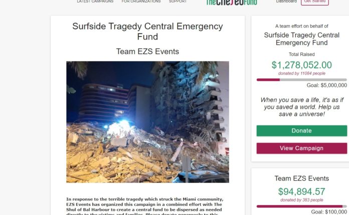The height and width of the screenshot is (215, 349).
Task: Click the collapsed building campaign photo
Action: (x=147, y=122)
